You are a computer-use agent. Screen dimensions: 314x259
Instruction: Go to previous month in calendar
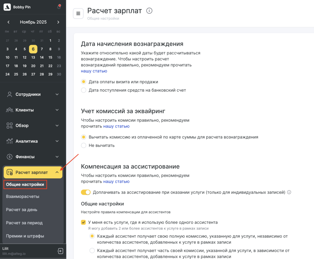pyautogui.click(x=9, y=22)
